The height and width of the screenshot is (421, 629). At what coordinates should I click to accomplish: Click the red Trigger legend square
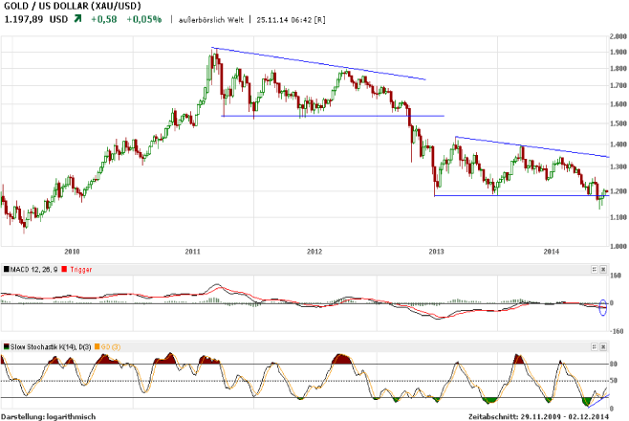[63, 271]
